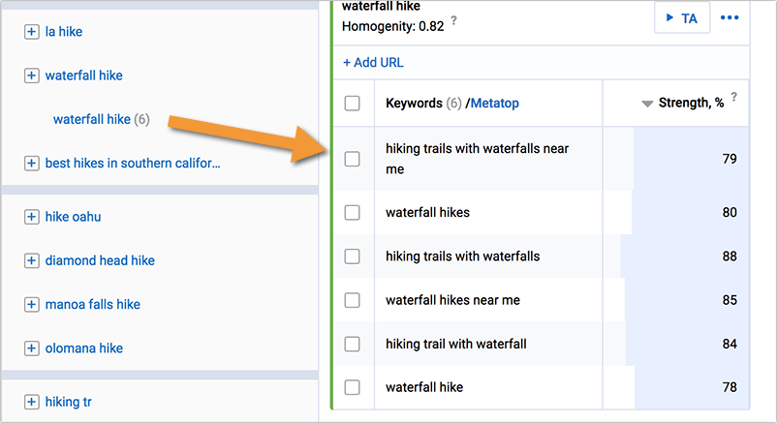Click the 'Keywords (6)' column header
This screenshot has width=777, height=423.
coord(423,103)
